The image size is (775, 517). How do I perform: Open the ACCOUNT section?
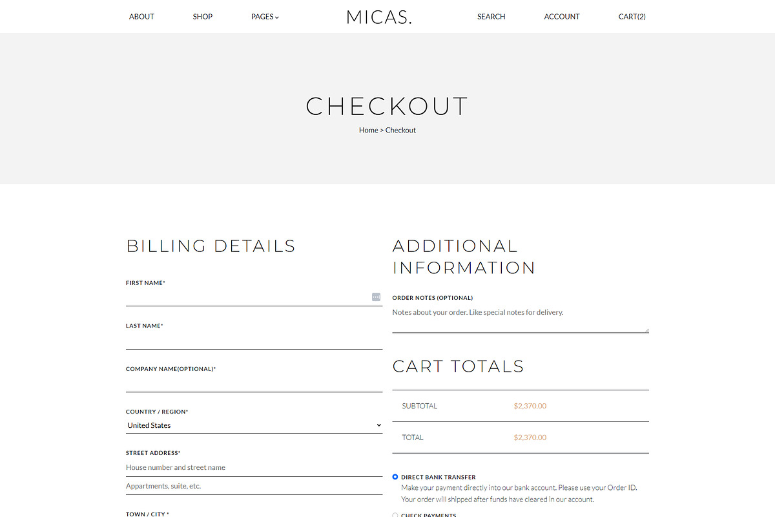pyautogui.click(x=561, y=17)
